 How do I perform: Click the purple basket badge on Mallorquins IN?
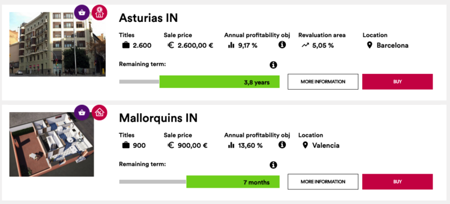coord(82,112)
